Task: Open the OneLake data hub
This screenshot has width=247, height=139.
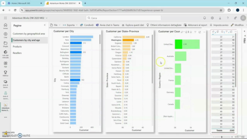Action: click(5, 54)
